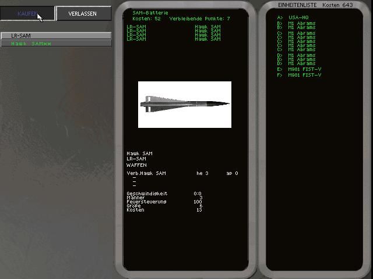
Task: Click the Feuersteuerung stat row
Action: 146,202
